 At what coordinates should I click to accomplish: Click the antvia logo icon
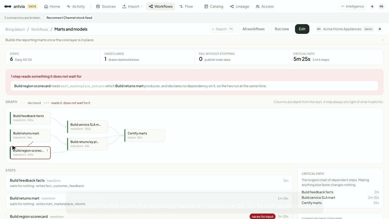click(8, 6)
